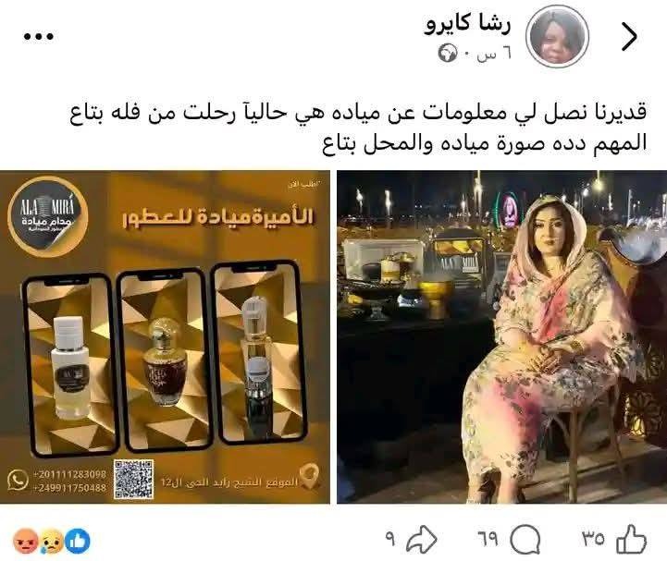The height and width of the screenshot is (561, 667).
Task: Open the three-dots post options menu
Action: (x=38, y=37)
